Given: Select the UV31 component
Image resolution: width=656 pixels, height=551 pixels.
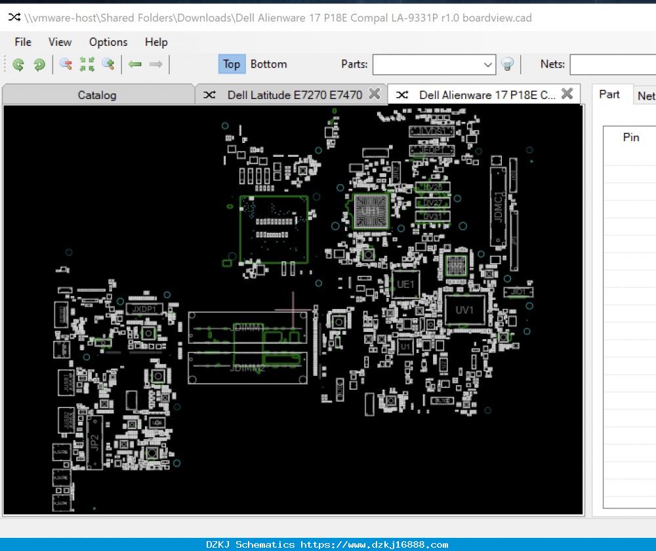Looking at the screenshot, I should pyautogui.click(x=432, y=216).
